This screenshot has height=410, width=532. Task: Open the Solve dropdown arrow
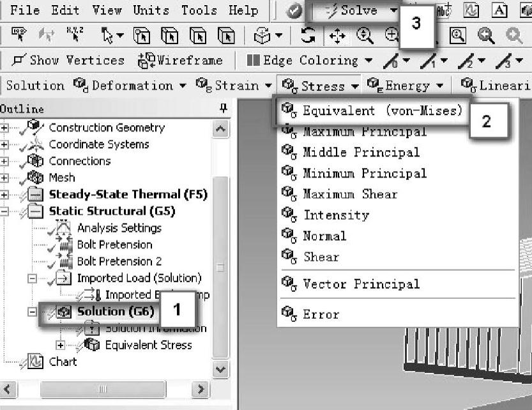[x=393, y=10]
